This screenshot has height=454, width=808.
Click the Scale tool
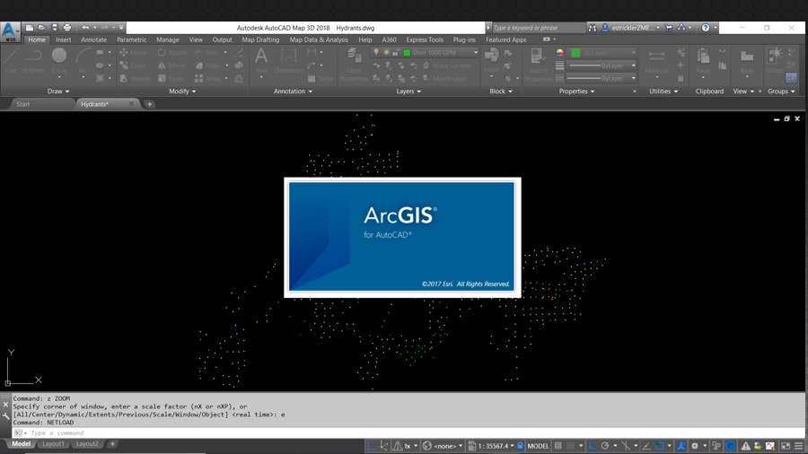tap(171, 78)
